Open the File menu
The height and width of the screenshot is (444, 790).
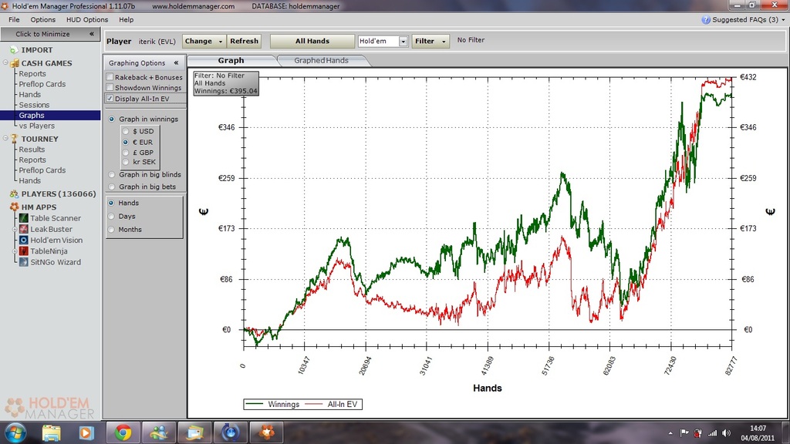[x=14, y=19]
